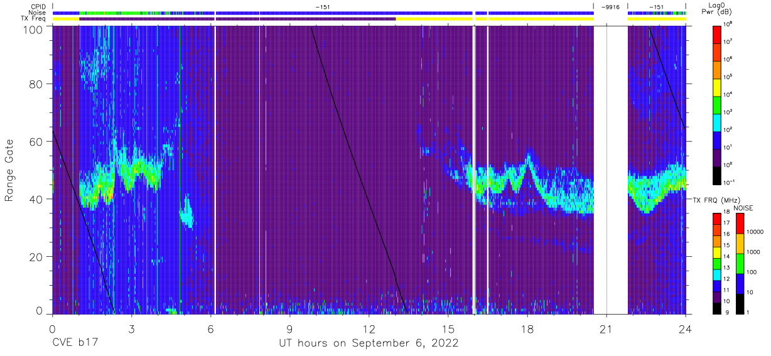Pick the cyan segment of the power colorbar
This screenshot has width=771, height=356.
[717, 121]
